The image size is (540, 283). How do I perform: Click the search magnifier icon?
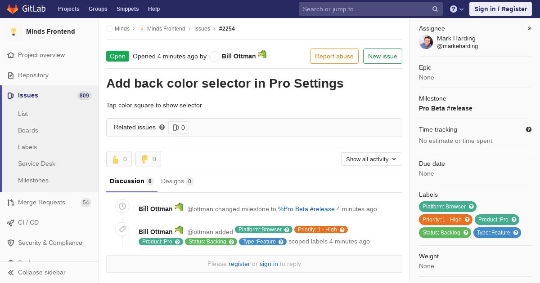point(435,9)
